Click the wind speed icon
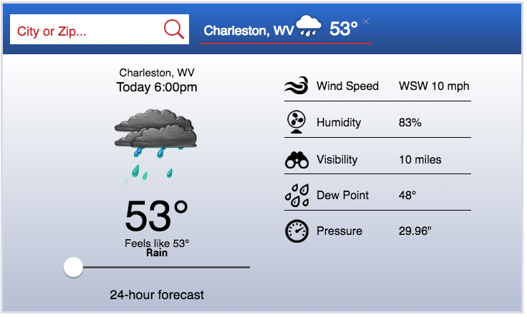This screenshot has height=317, width=527. [296, 86]
